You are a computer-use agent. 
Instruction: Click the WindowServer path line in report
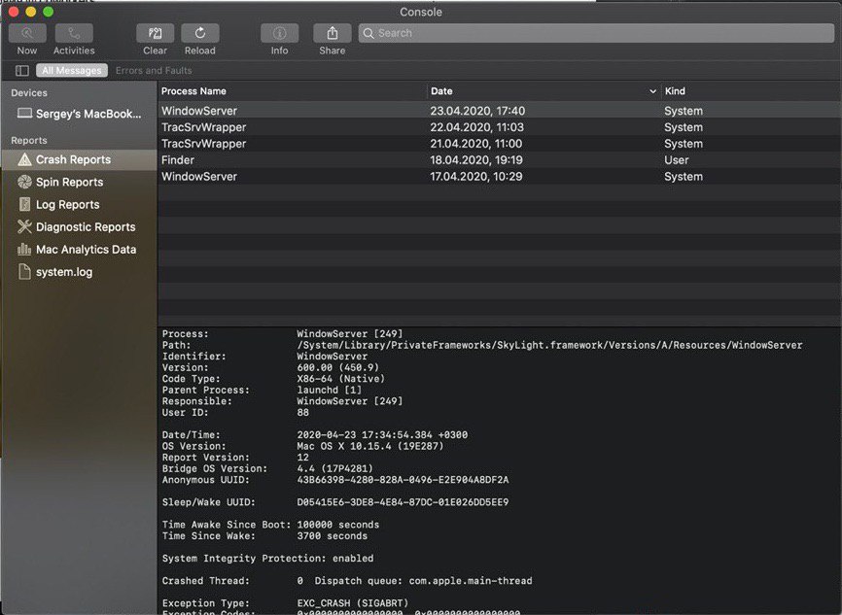[482, 345]
